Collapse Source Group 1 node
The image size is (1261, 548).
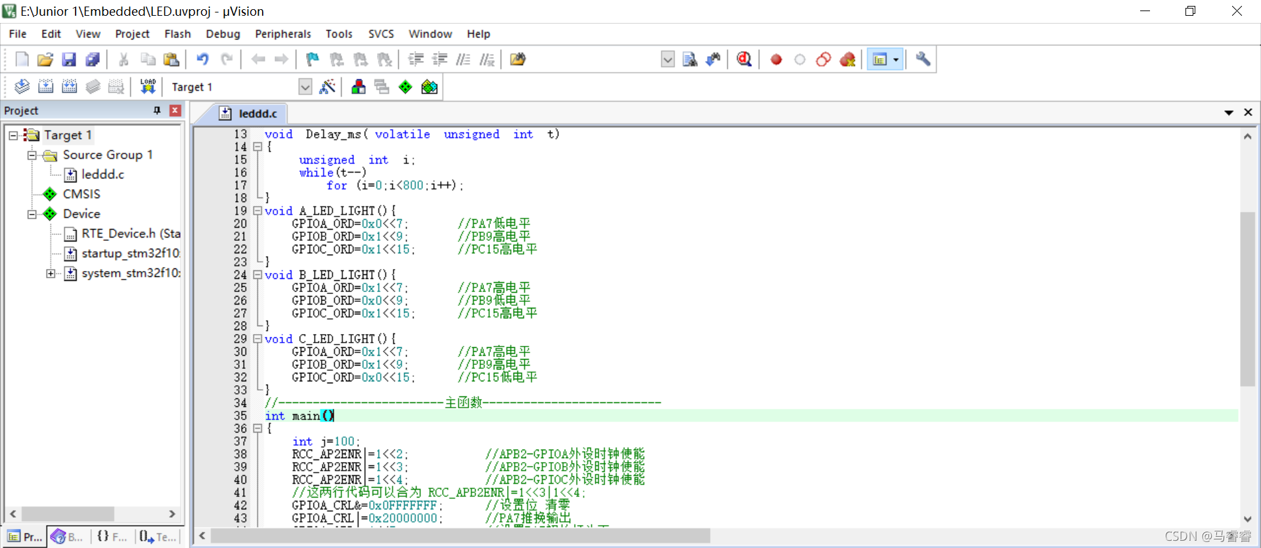point(32,155)
